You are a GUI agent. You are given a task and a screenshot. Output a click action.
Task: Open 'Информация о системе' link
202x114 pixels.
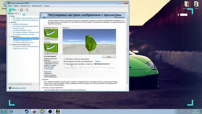pos(19,88)
